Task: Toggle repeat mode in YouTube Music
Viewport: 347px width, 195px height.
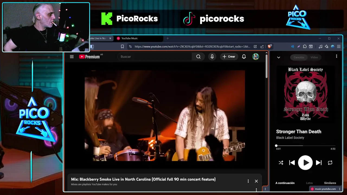Action: (x=330, y=163)
